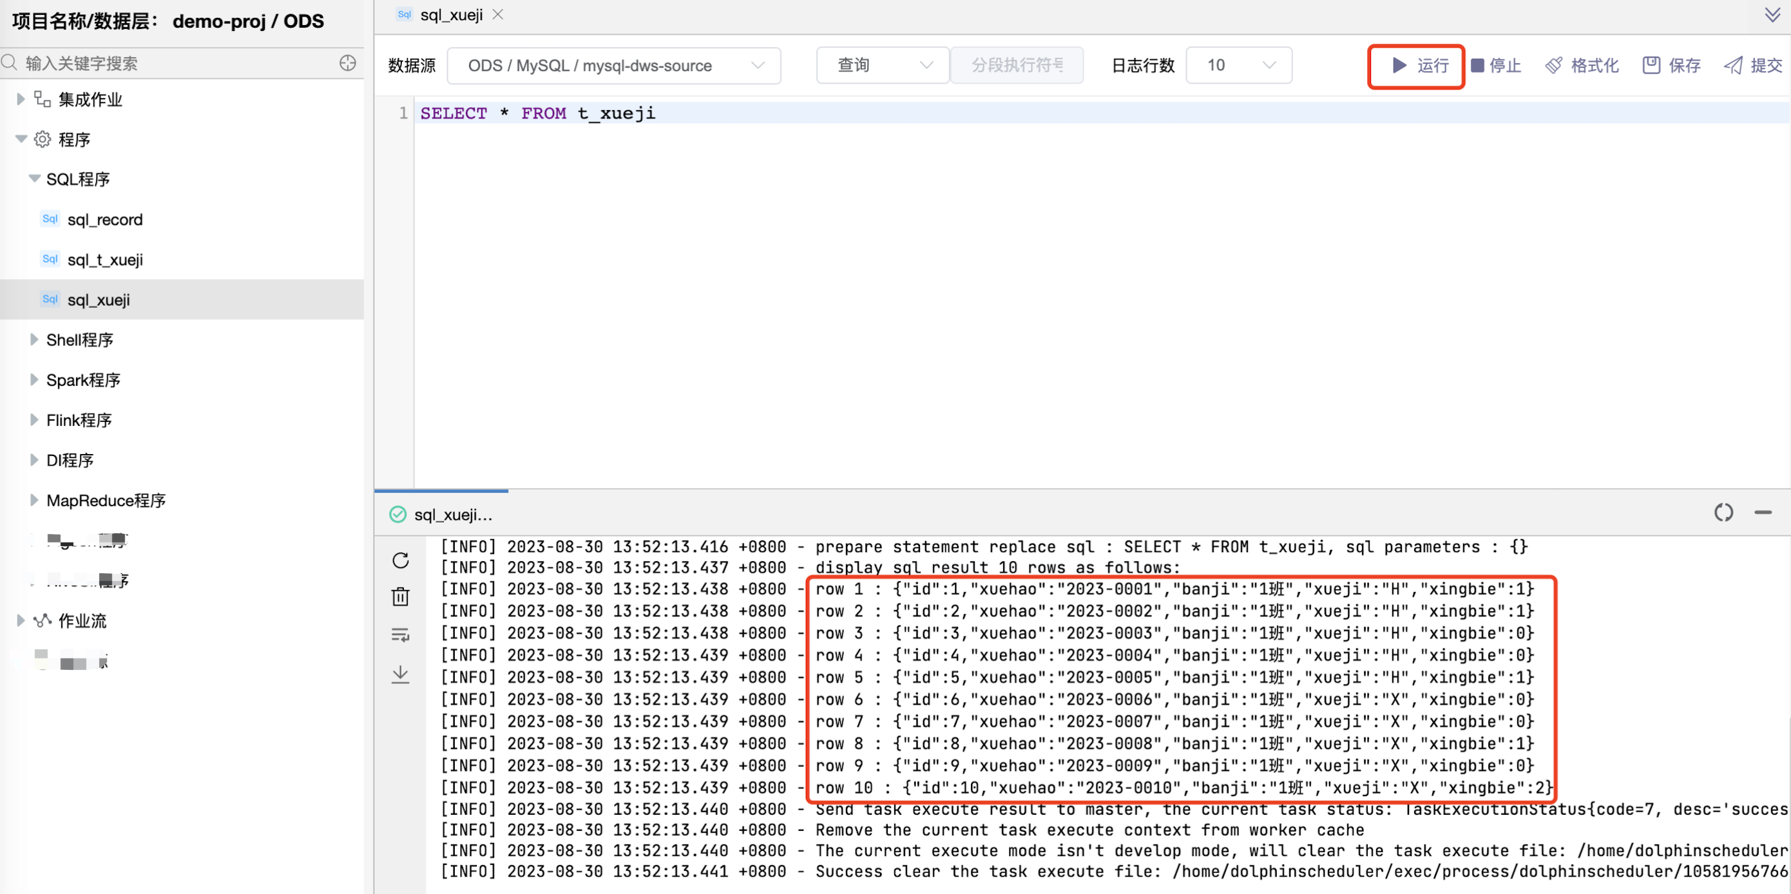Click the 运行 run button
This screenshot has width=1791, height=894.
coord(1416,66)
